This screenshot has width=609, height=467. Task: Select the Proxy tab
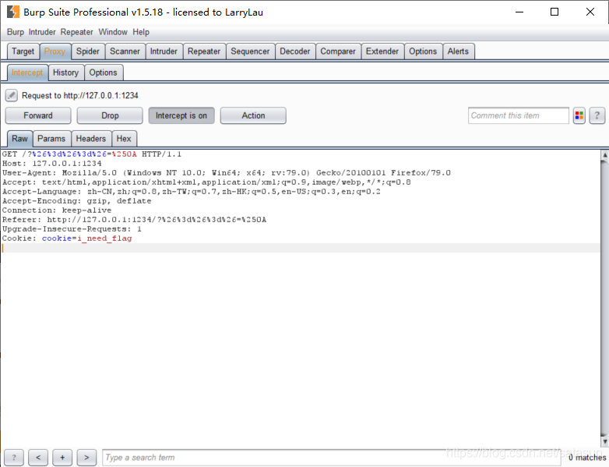pyautogui.click(x=55, y=51)
